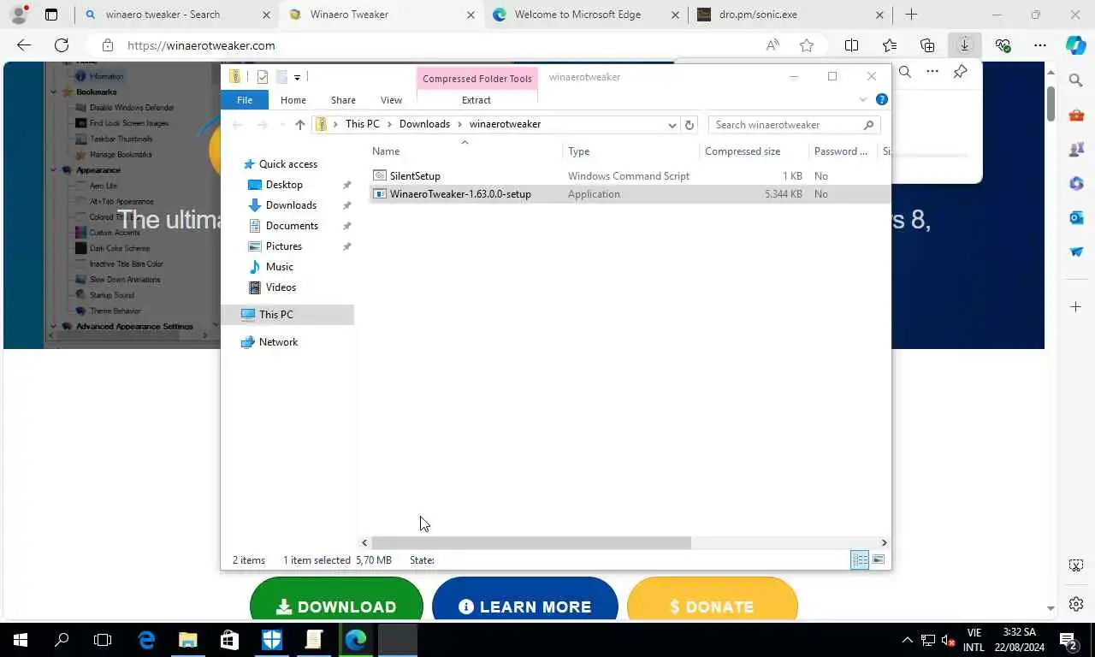Screen dimensions: 1095x657
Task: Click Edge page vertical scrollbar thumb
Action: [1051, 104]
